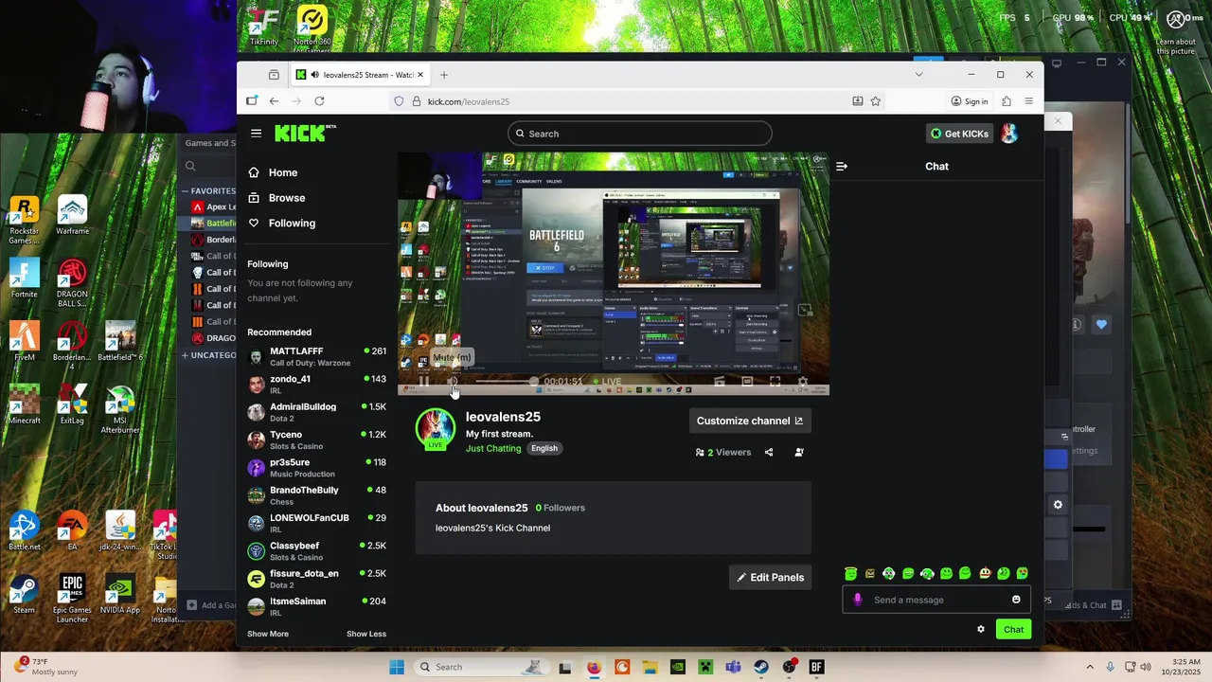Image resolution: width=1212 pixels, height=682 pixels.
Task: Open the Minecraft desktop shortcut
Action: coord(24,405)
